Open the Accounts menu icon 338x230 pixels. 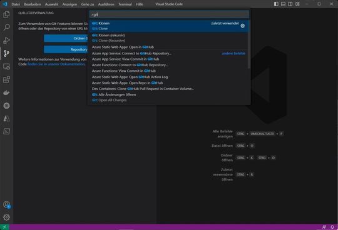(6, 204)
